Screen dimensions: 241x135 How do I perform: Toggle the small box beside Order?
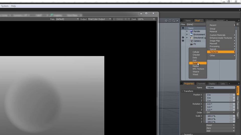coord(204,112)
